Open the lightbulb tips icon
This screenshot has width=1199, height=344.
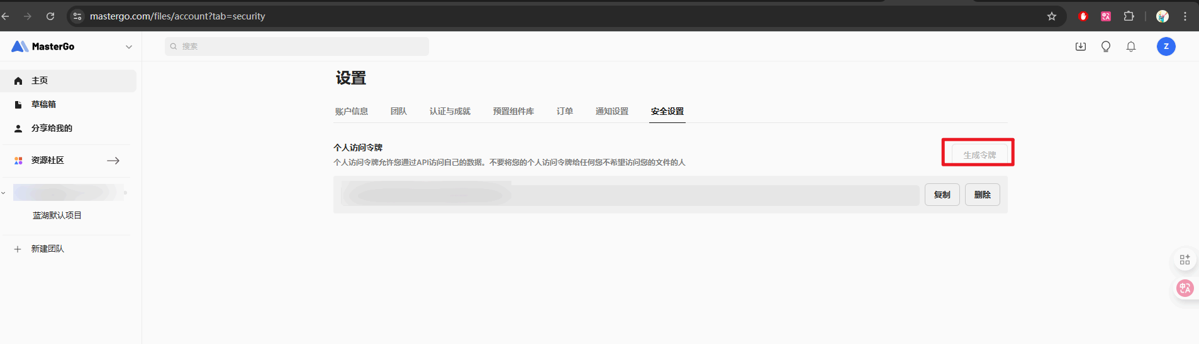(x=1106, y=46)
